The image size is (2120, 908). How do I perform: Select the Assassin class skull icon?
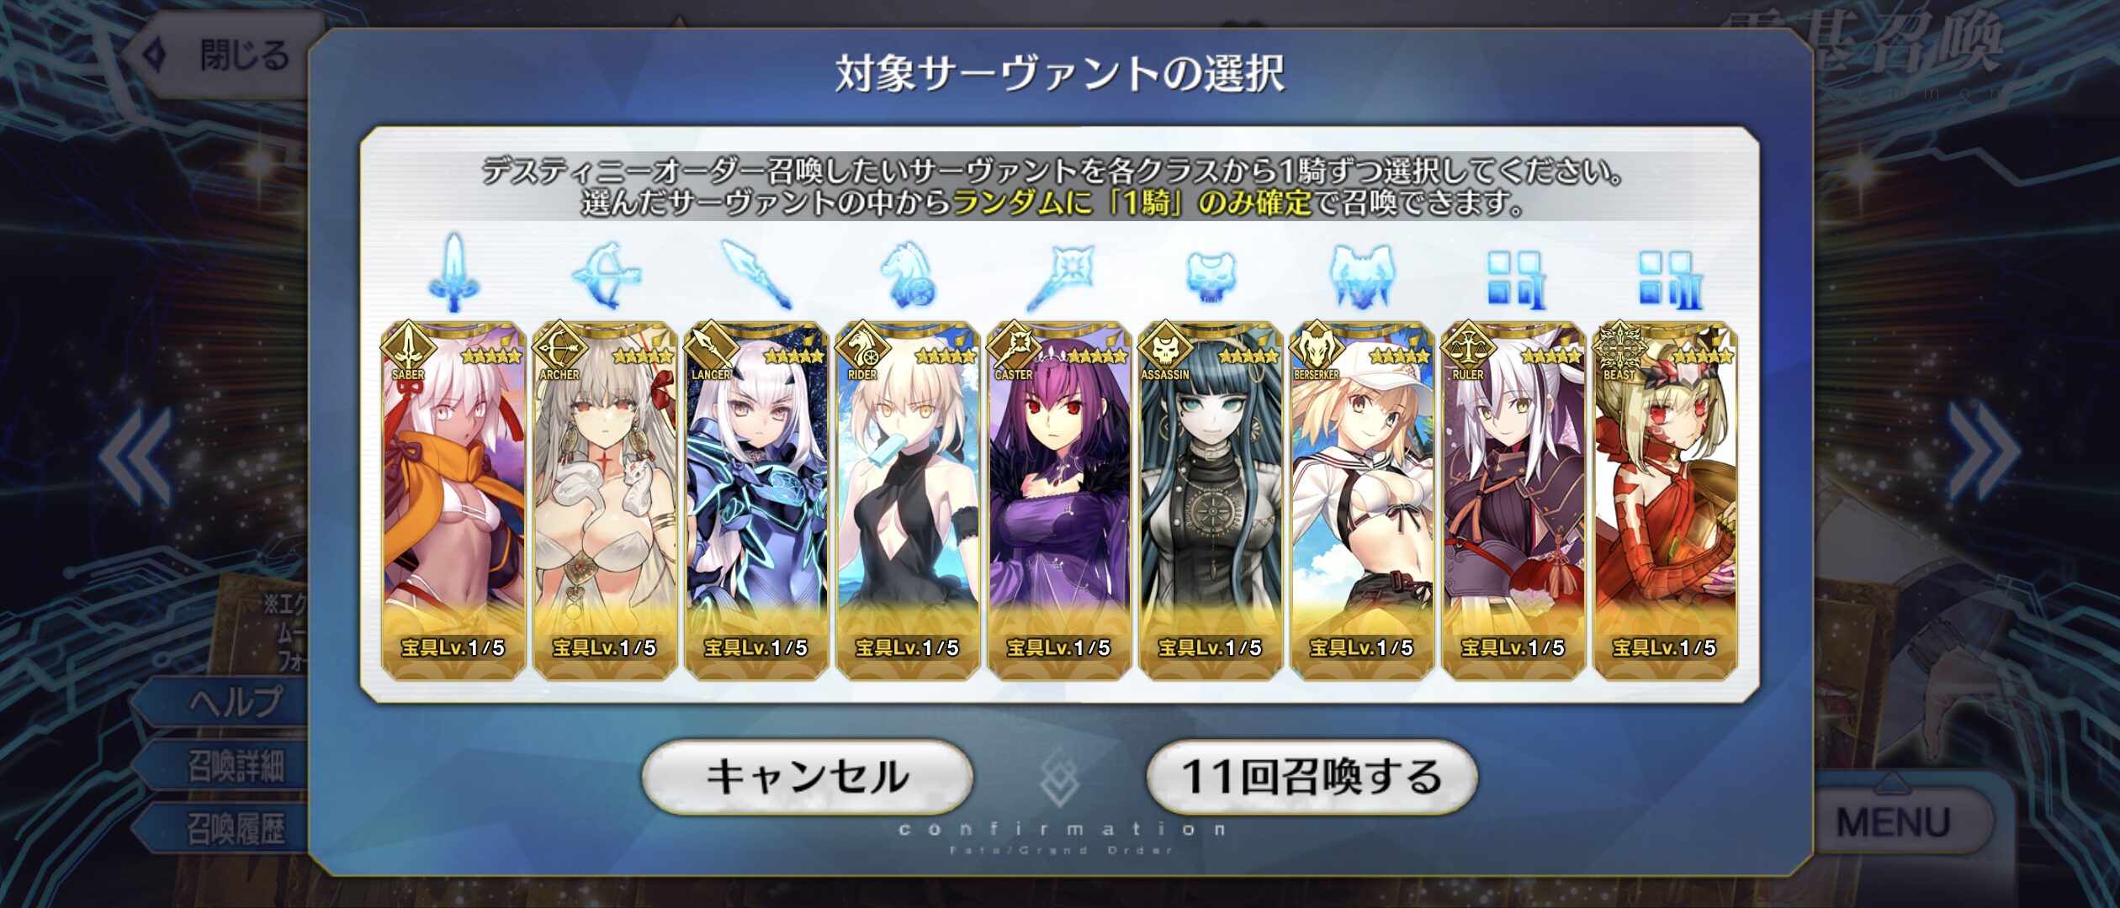[x=1211, y=277]
